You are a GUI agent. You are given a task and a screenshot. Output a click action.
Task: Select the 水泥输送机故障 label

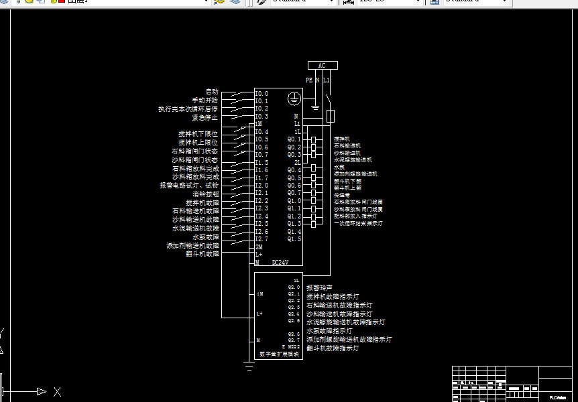coord(196,228)
